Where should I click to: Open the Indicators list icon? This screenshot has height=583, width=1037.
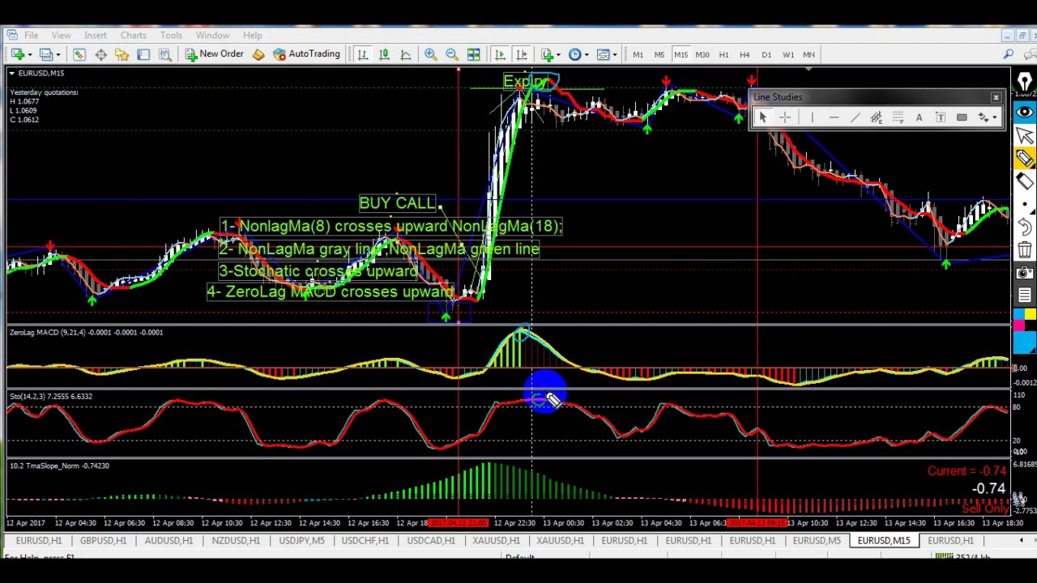[x=548, y=54]
